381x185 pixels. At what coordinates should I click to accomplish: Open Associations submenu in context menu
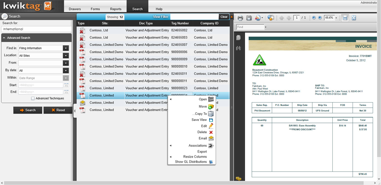pyautogui.click(x=192, y=145)
